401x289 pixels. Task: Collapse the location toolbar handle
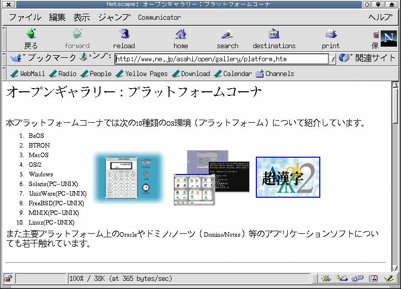(4, 59)
